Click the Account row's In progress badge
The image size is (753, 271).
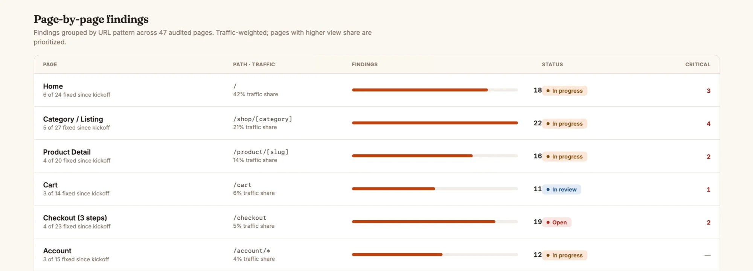[x=564, y=256]
